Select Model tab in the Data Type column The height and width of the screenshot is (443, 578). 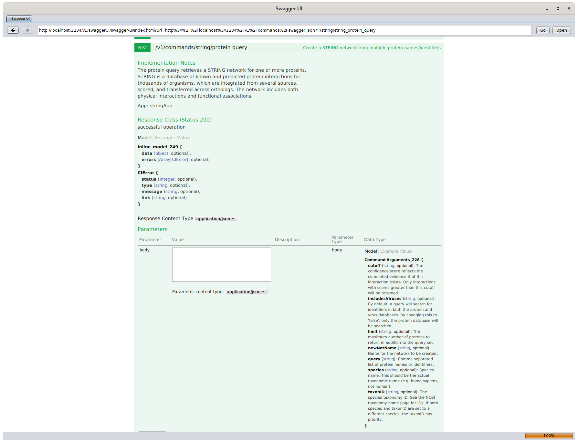click(x=371, y=251)
